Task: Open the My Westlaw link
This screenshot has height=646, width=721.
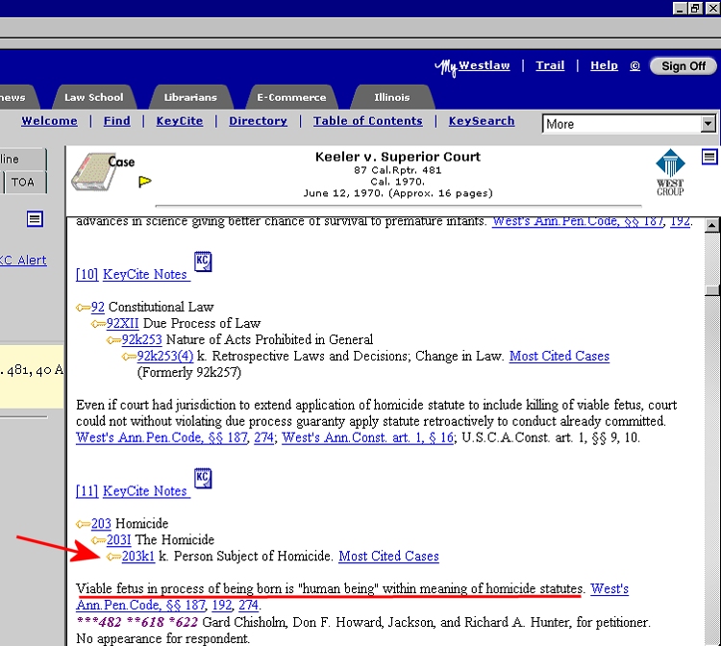Action: pos(473,66)
